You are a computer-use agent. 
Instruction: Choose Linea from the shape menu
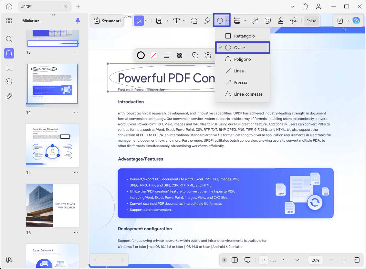point(242,71)
